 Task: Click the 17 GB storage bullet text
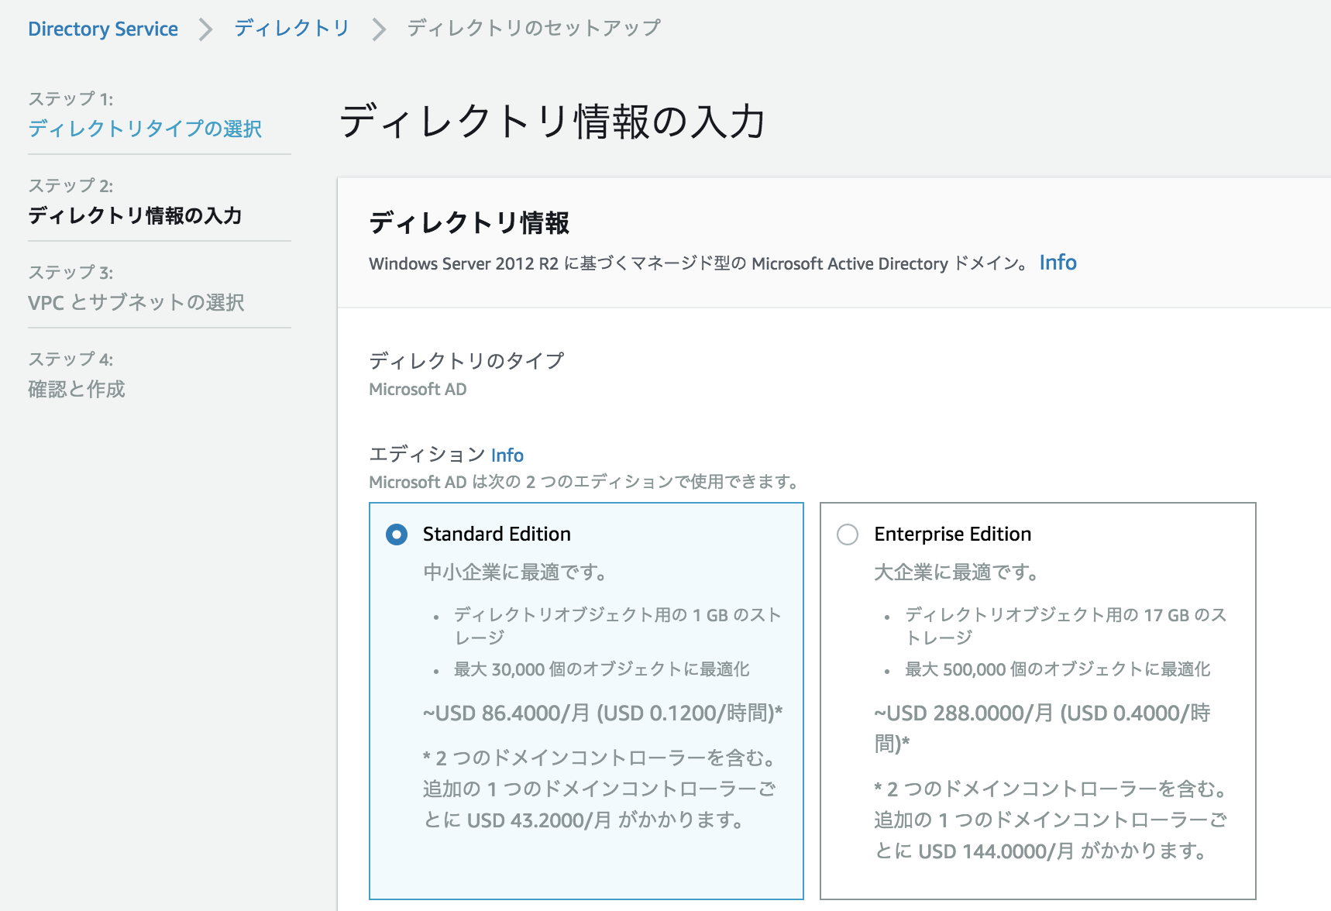[1066, 626]
